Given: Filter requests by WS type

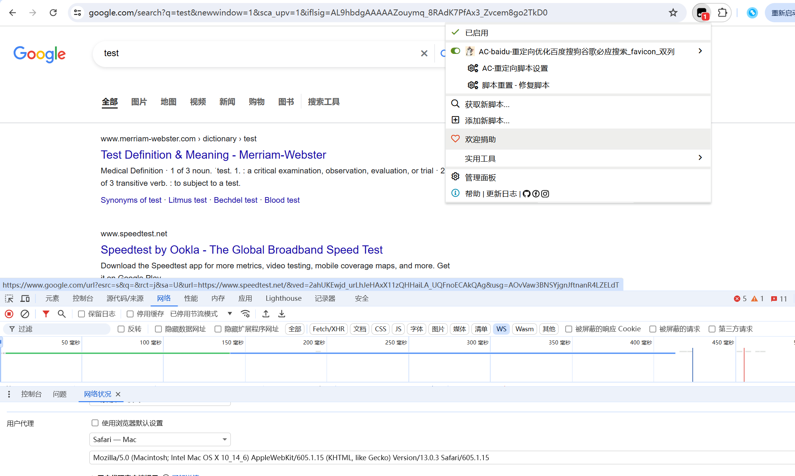Looking at the screenshot, I should coord(501,329).
